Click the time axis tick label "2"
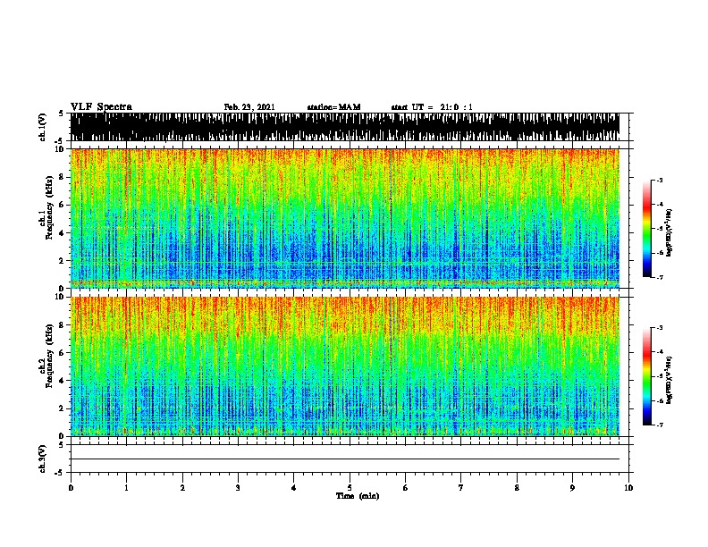 [182, 487]
